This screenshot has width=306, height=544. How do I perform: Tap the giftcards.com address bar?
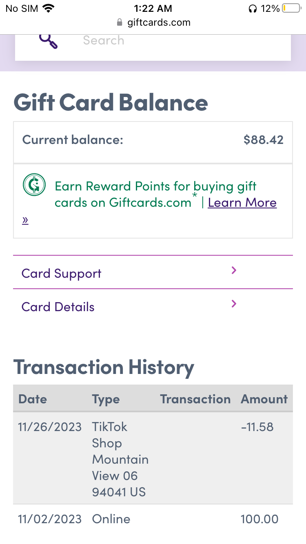tap(159, 22)
